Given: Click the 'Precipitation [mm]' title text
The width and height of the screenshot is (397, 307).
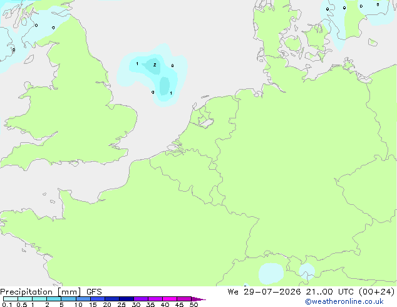Looking at the screenshot, I should tap(41, 292).
